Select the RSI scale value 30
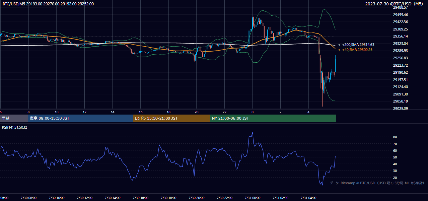Screen dimensions: 428x201 tap(395, 171)
